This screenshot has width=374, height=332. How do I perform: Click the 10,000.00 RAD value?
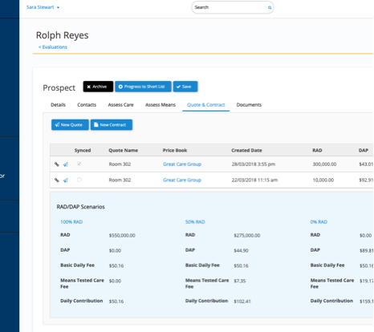(x=323, y=180)
